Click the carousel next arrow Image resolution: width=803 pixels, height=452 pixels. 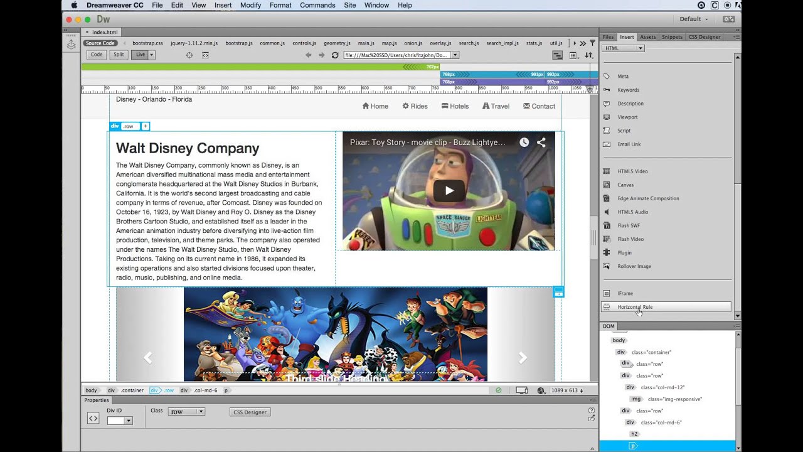pyautogui.click(x=523, y=358)
